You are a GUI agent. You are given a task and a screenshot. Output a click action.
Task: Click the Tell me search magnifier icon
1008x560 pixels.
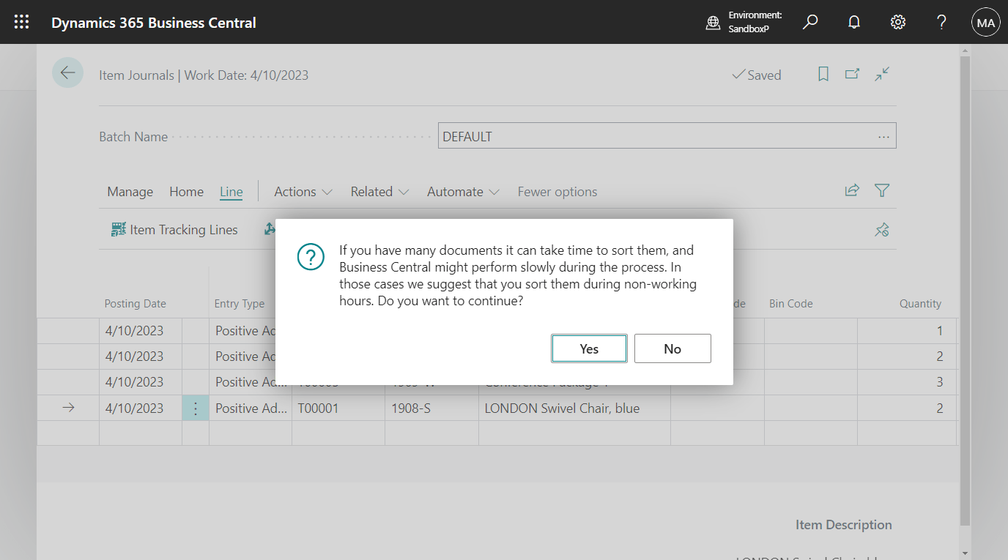(x=810, y=21)
